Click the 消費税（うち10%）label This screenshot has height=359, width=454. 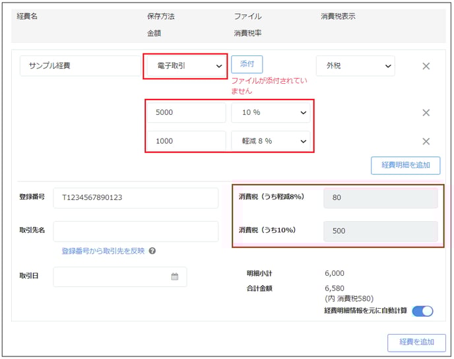267,230
